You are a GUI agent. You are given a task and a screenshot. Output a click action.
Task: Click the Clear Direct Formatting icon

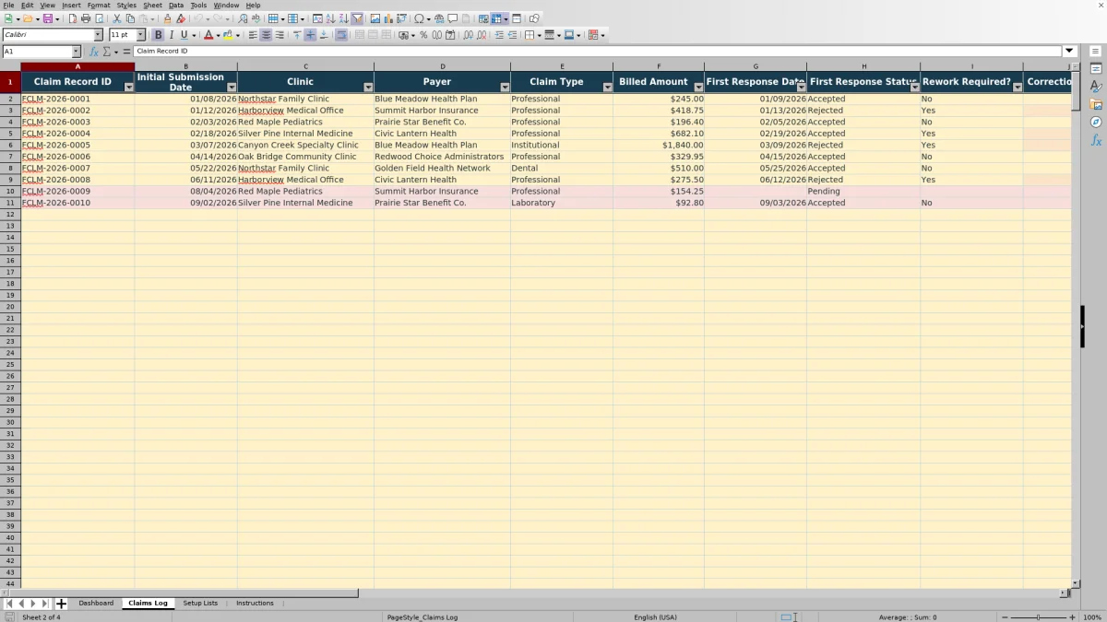181,18
